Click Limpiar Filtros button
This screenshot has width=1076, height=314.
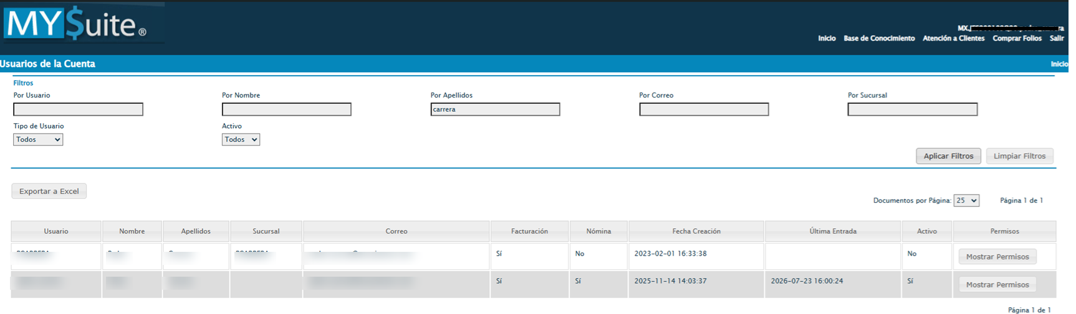(x=1020, y=156)
